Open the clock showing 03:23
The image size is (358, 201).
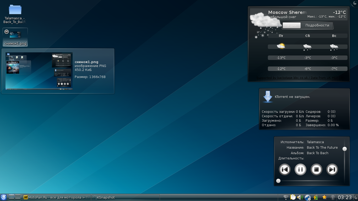pyautogui.click(x=345, y=197)
